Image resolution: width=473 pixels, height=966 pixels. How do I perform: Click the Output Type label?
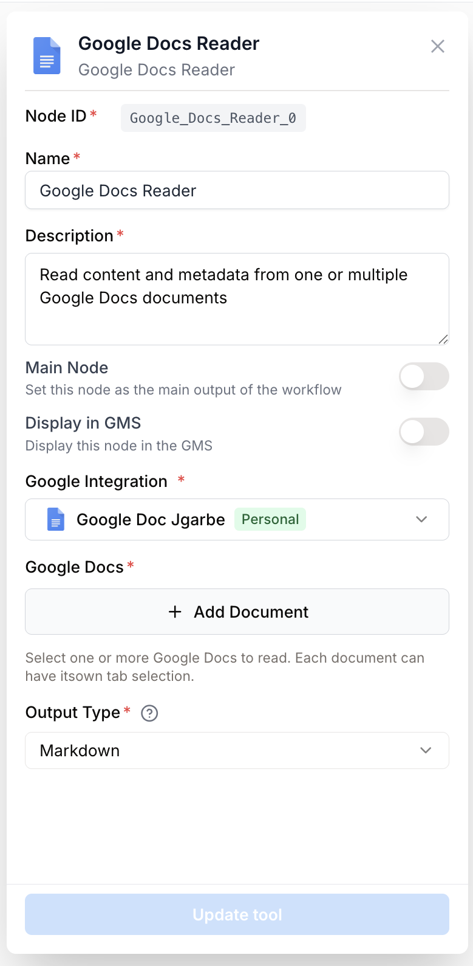click(73, 712)
